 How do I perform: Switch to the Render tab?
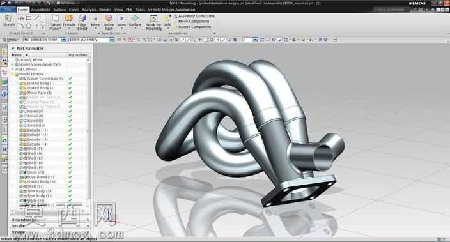pos(105,10)
